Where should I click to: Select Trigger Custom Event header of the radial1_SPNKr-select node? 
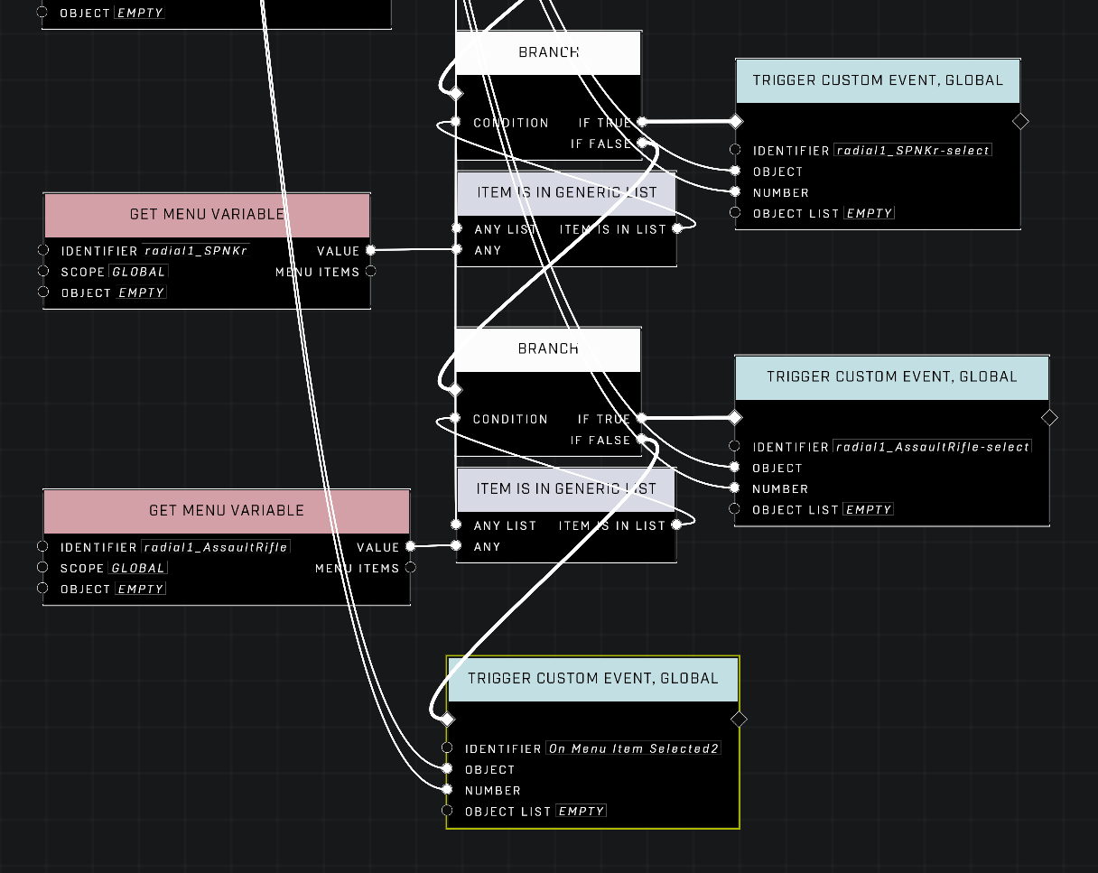coord(878,80)
